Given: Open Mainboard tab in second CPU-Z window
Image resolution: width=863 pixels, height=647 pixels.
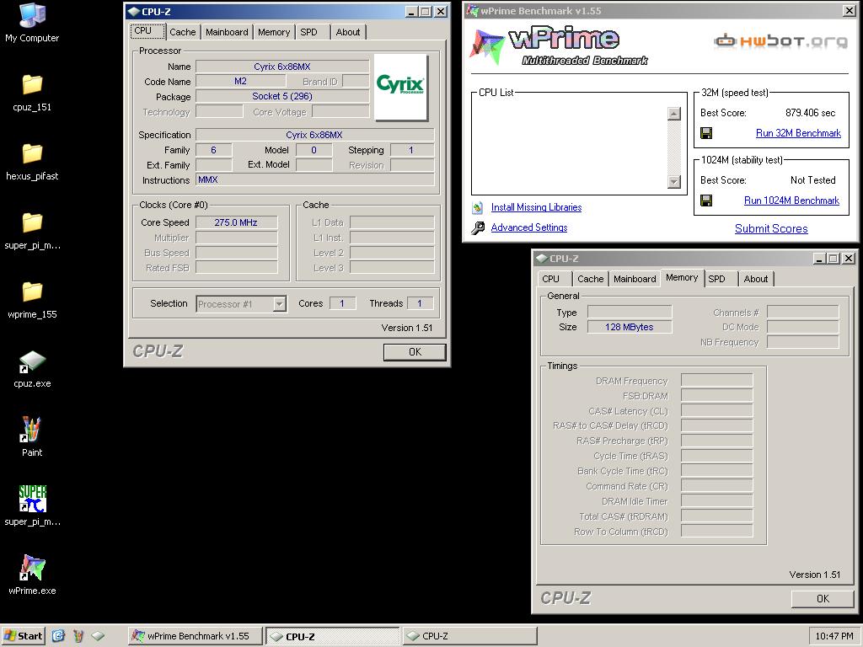Looking at the screenshot, I should pos(634,278).
